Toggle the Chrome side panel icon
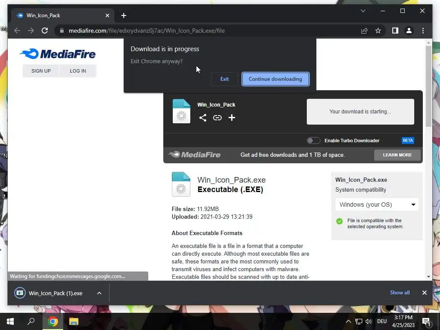The image size is (440, 330). (395, 31)
